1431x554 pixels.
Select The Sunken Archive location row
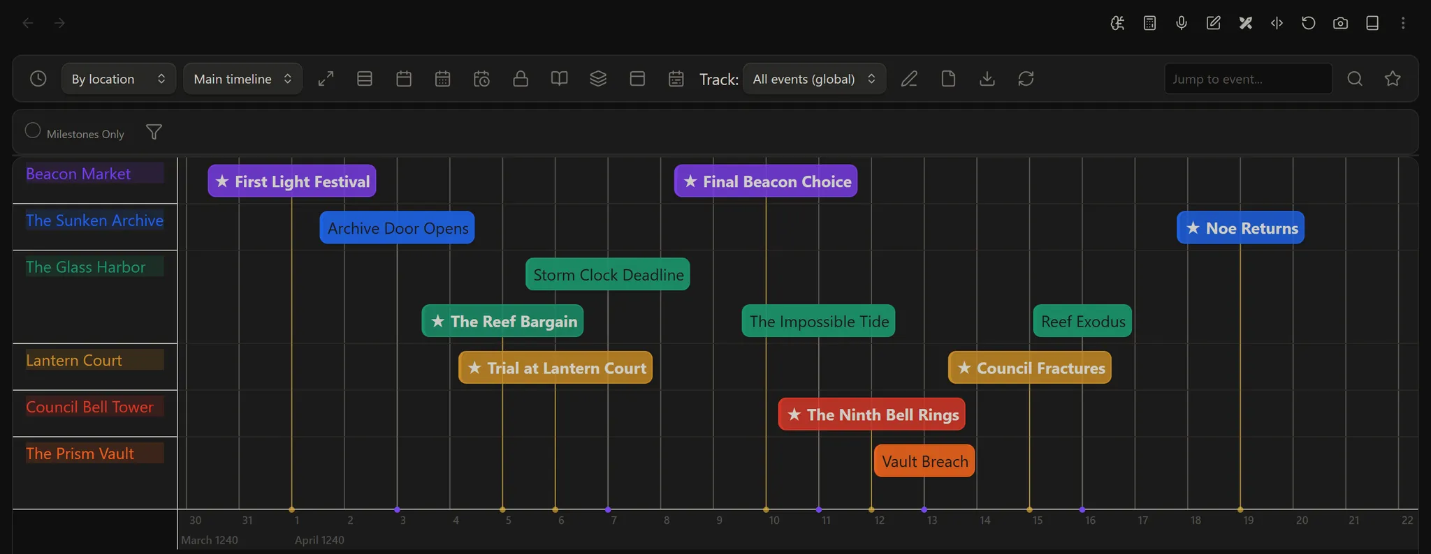[95, 220]
